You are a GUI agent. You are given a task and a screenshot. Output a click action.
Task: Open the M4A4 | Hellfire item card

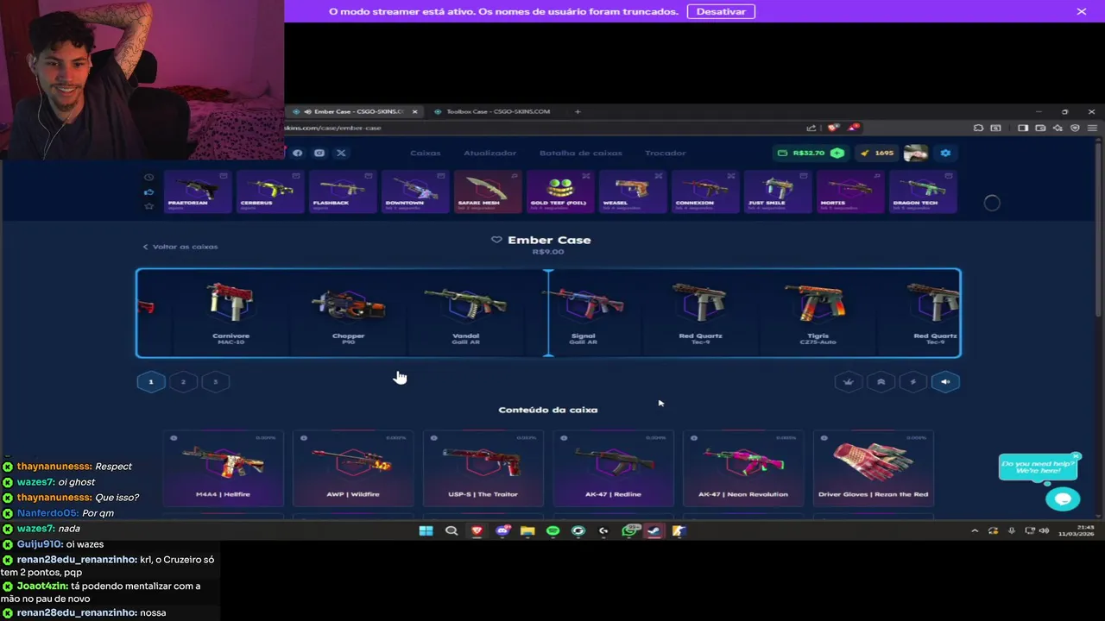point(223,468)
